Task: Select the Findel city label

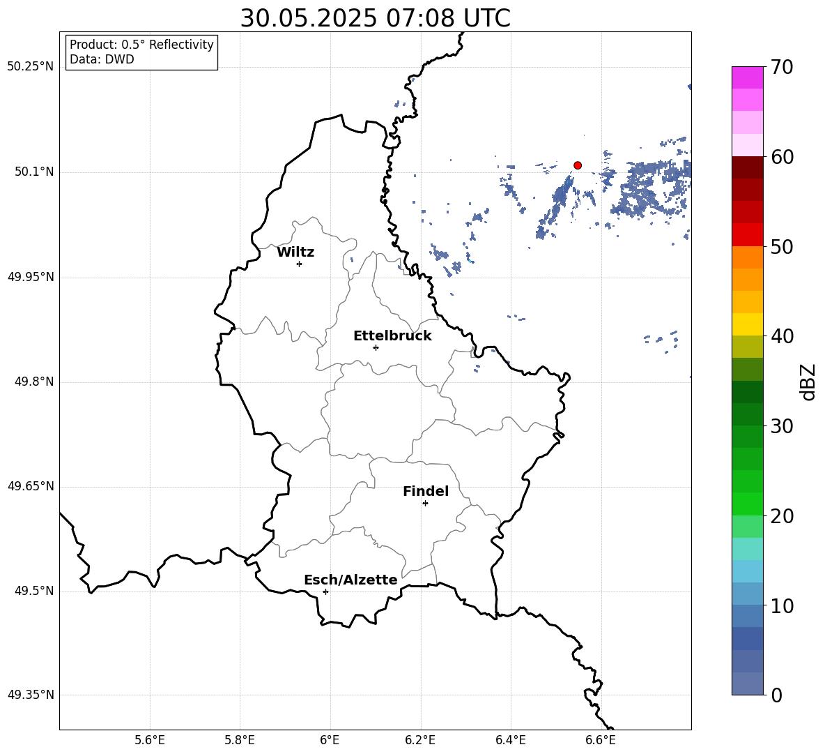Action: (426, 491)
